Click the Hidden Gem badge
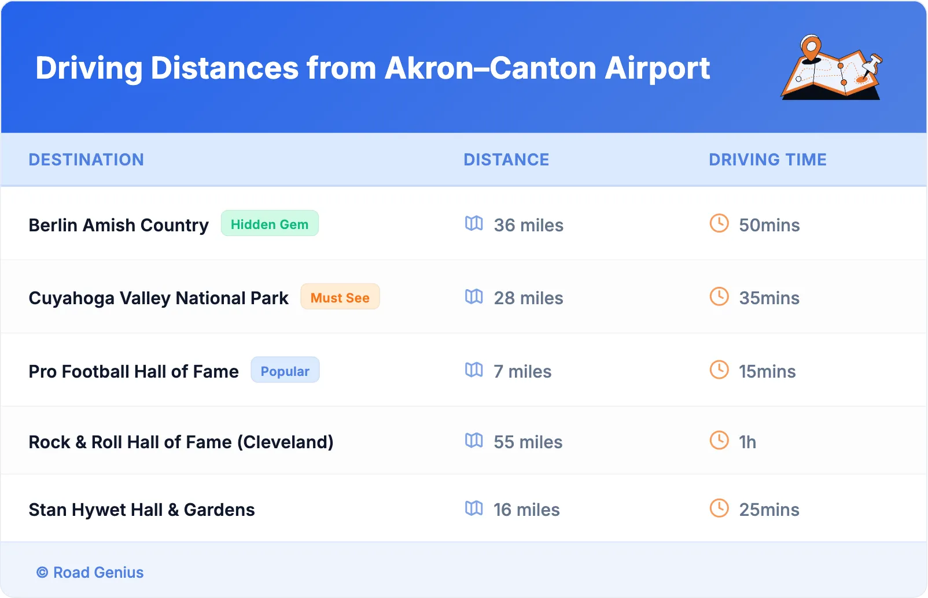Screen dimensions: 928x598 tap(270, 224)
